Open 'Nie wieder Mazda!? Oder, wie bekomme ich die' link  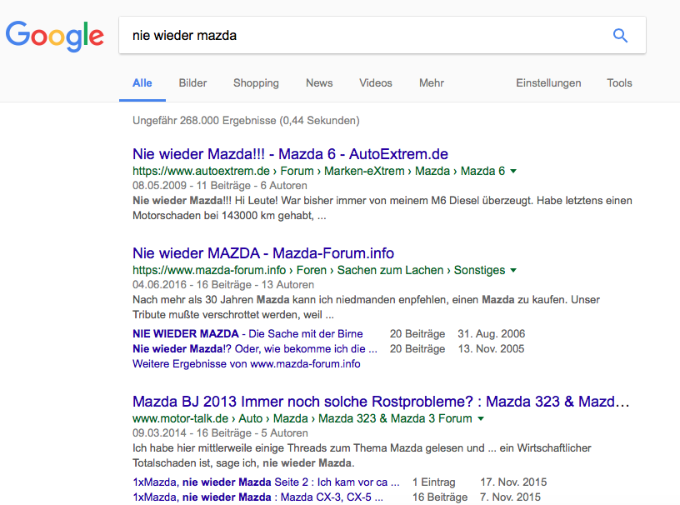tap(255, 349)
